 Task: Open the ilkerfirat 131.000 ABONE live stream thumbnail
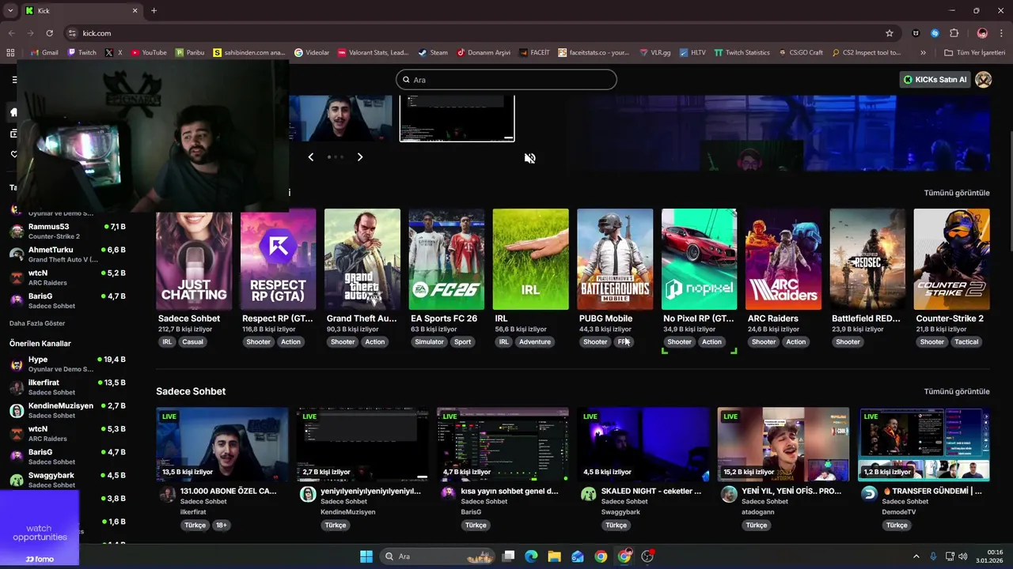[x=222, y=444]
